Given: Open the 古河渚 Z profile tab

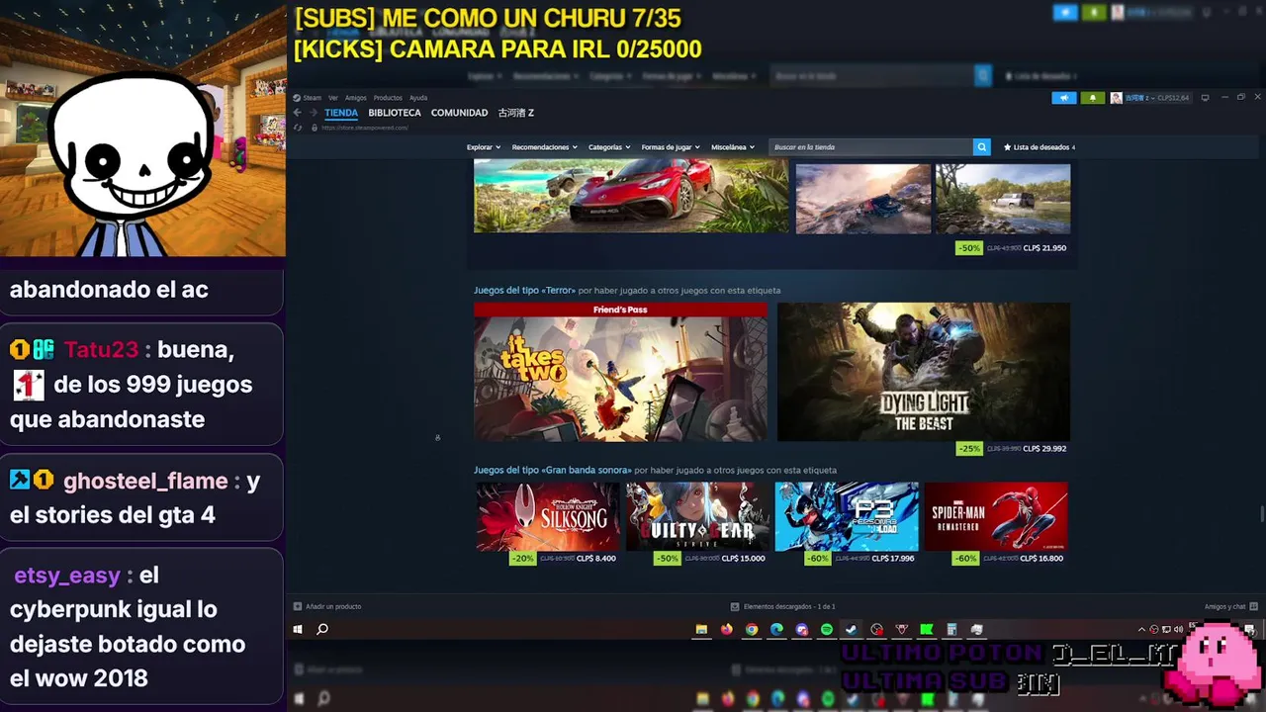Looking at the screenshot, I should point(516,113).
